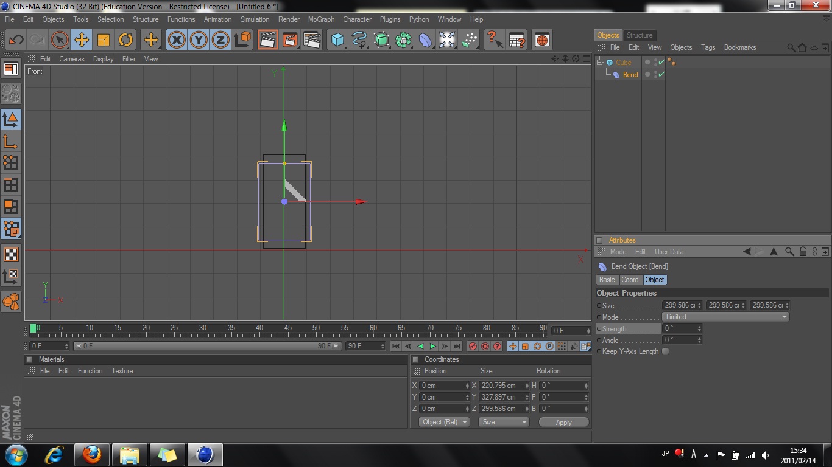Play the animation forwards

click(x=432, y=346)
